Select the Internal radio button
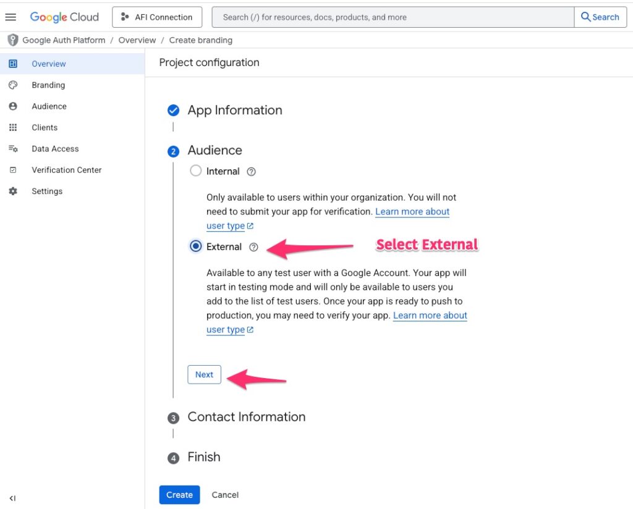633x509 pixels. [196, 171]
